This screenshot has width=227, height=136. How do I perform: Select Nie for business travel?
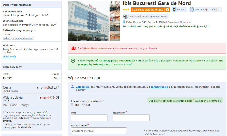pyautogui.click(x=84, y=104)
